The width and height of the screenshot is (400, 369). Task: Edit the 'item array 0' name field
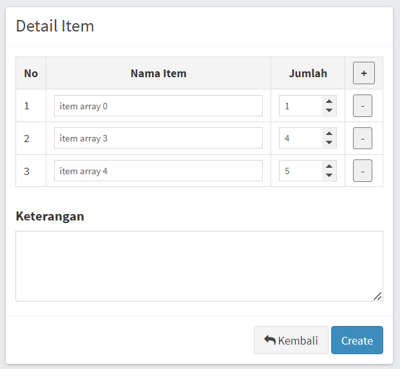click(158, 106)
